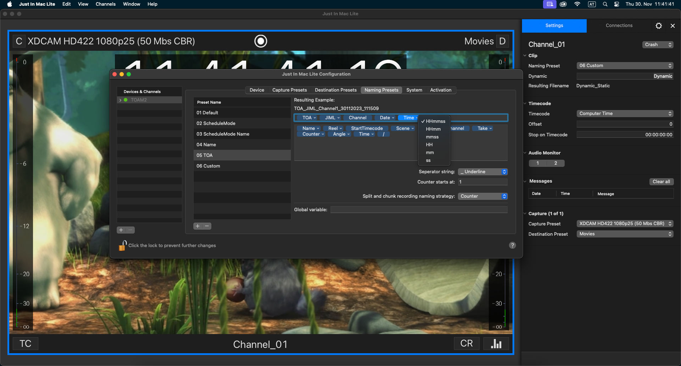Choose mmss time format
The height and width of the screenshot is (366, 681).
(x=434, y=137)
